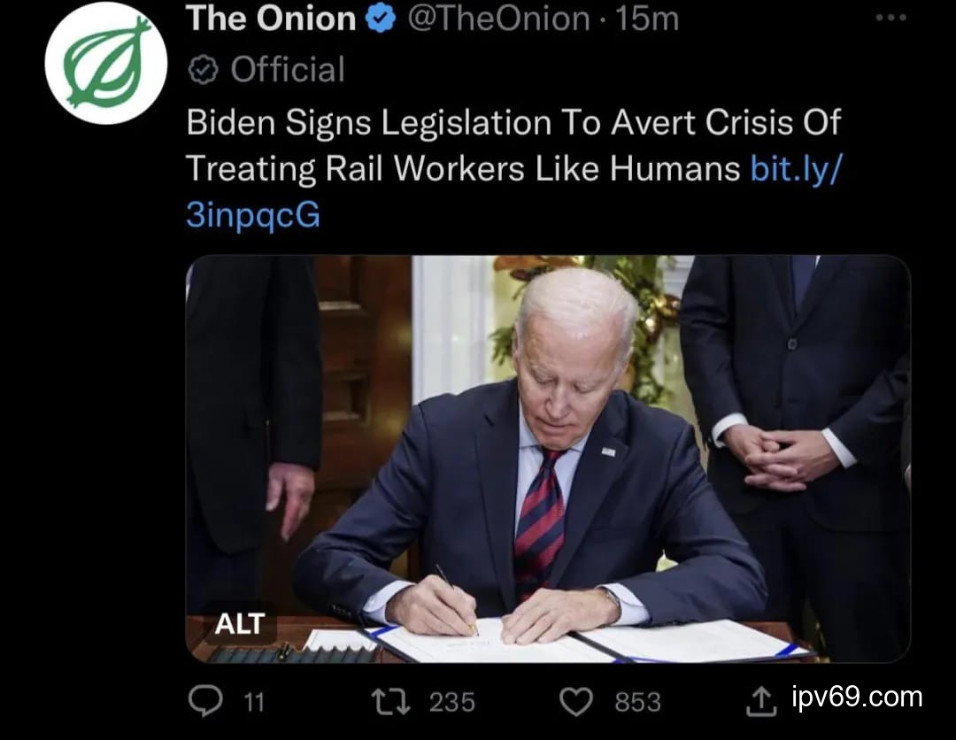Image resolution: width=956 pixels, height=740 pixels.
Task: Click The Onion display name
Action: [x=272, y=19]
